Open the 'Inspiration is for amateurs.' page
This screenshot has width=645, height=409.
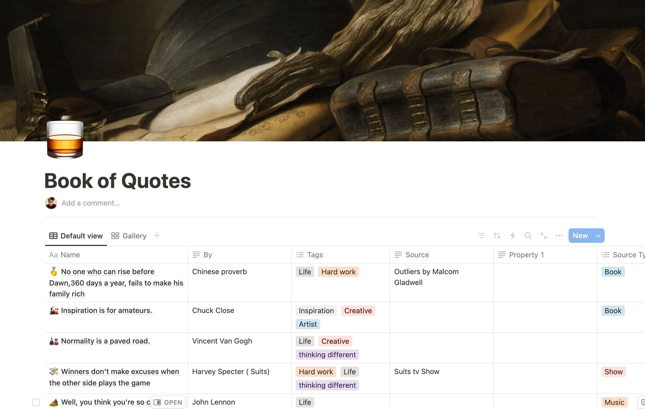[106, 311]
